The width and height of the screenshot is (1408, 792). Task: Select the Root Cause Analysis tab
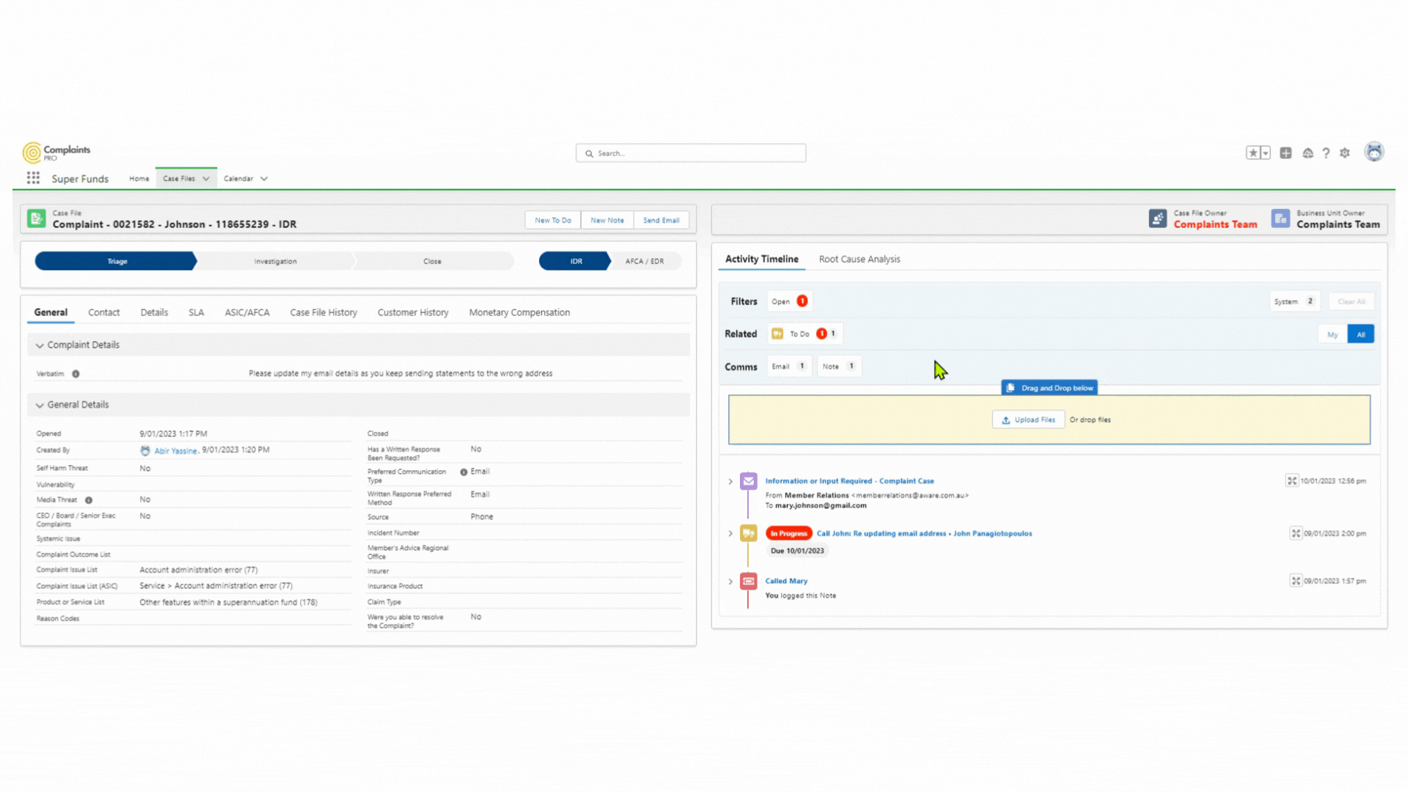click(859, 259)
